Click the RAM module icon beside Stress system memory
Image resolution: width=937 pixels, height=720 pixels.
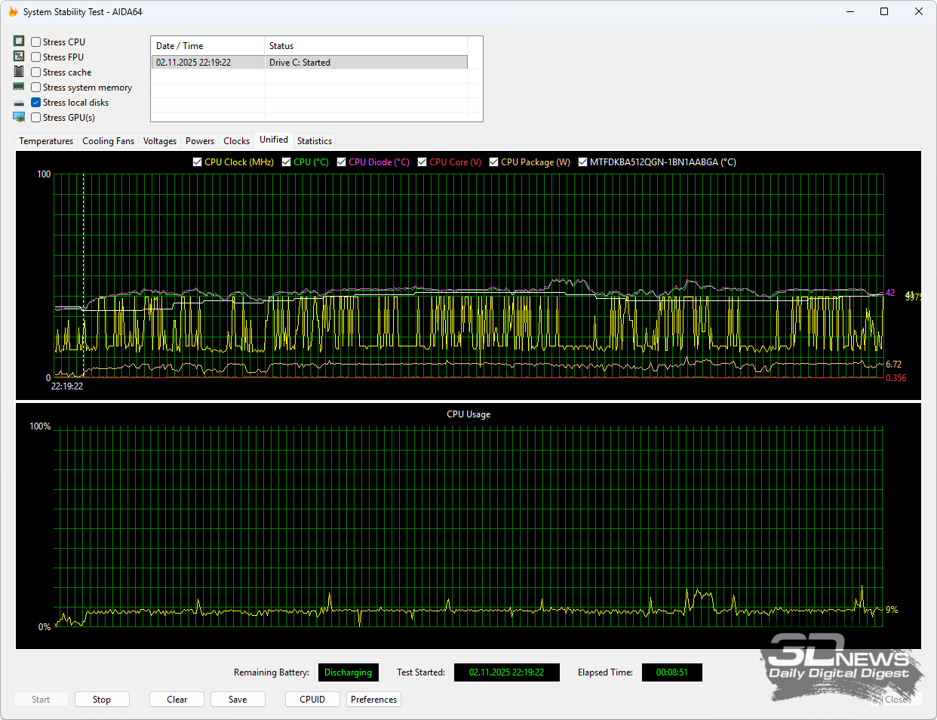tap(19, 87)
